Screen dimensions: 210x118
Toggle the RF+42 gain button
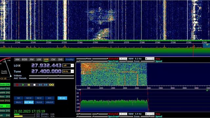click(x=62, y=98)
